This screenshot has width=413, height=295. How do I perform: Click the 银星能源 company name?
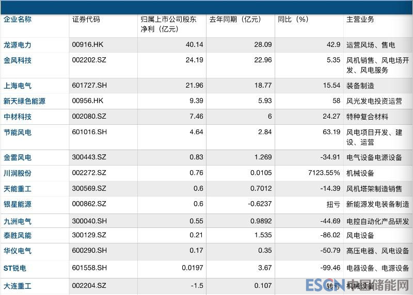18,204
